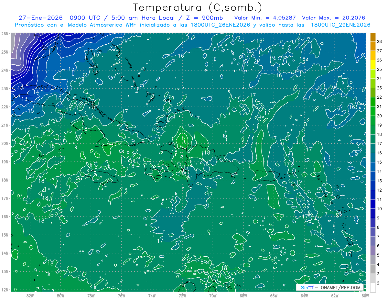Click the 74W longitude label

[152, 295]
